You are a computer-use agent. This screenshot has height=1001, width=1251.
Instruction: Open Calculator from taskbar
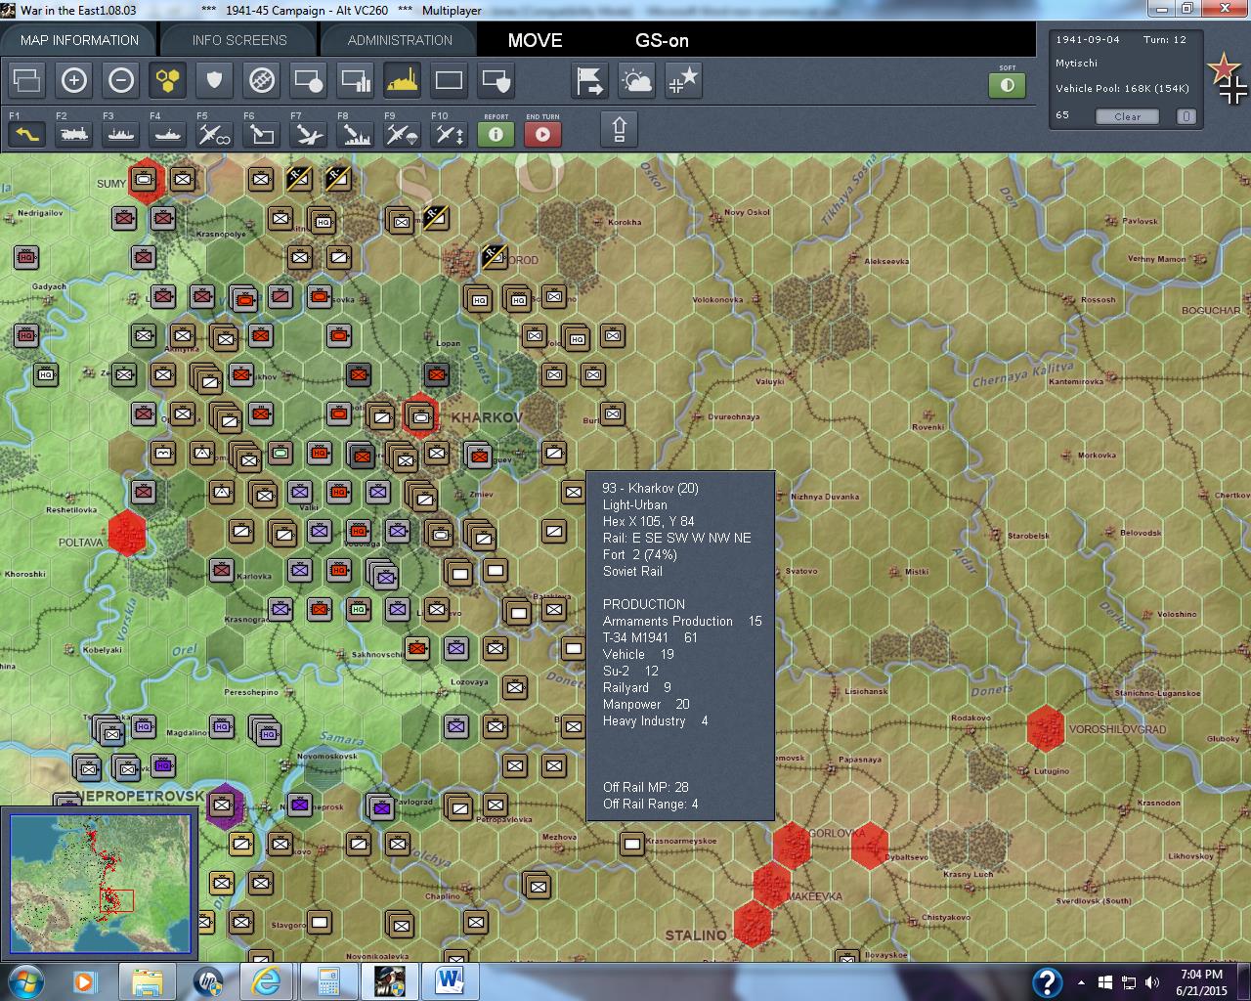pos(328,981)
